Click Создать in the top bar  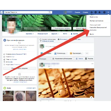[85, 12]
